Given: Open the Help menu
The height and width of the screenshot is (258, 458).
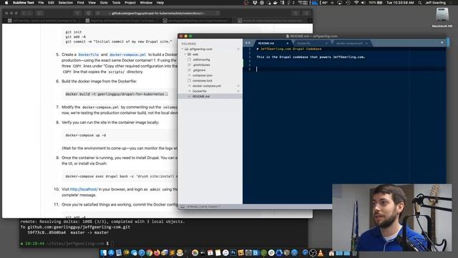Looking at the screenshot, I should click(160, 3).
